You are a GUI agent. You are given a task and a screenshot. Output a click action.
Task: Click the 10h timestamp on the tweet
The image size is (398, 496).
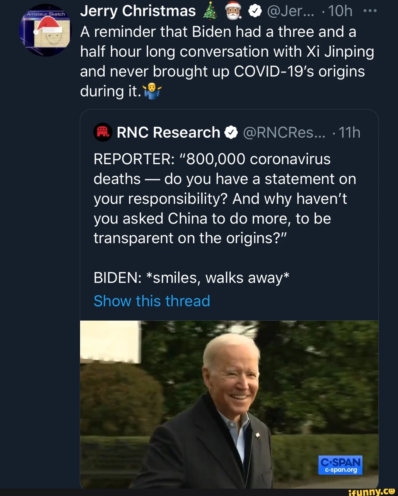tap(340, 11)
